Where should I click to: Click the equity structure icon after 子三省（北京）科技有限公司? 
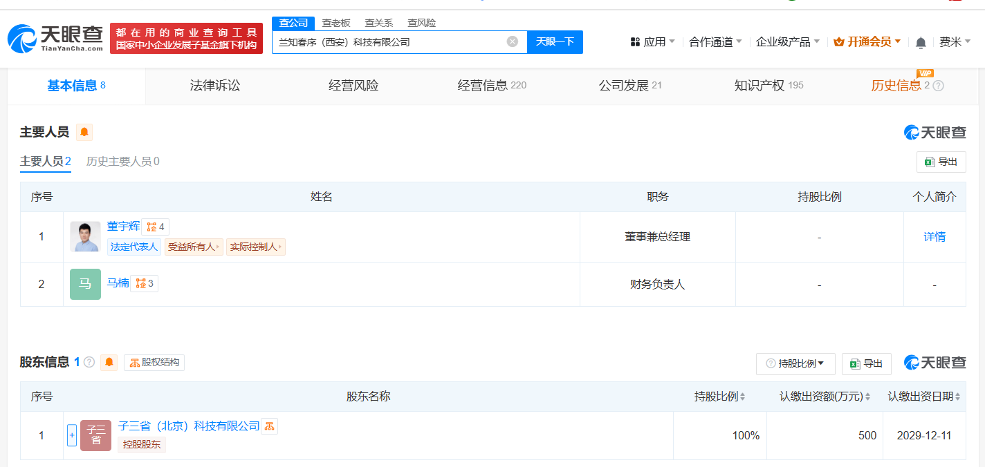click(x=270, y=426)
